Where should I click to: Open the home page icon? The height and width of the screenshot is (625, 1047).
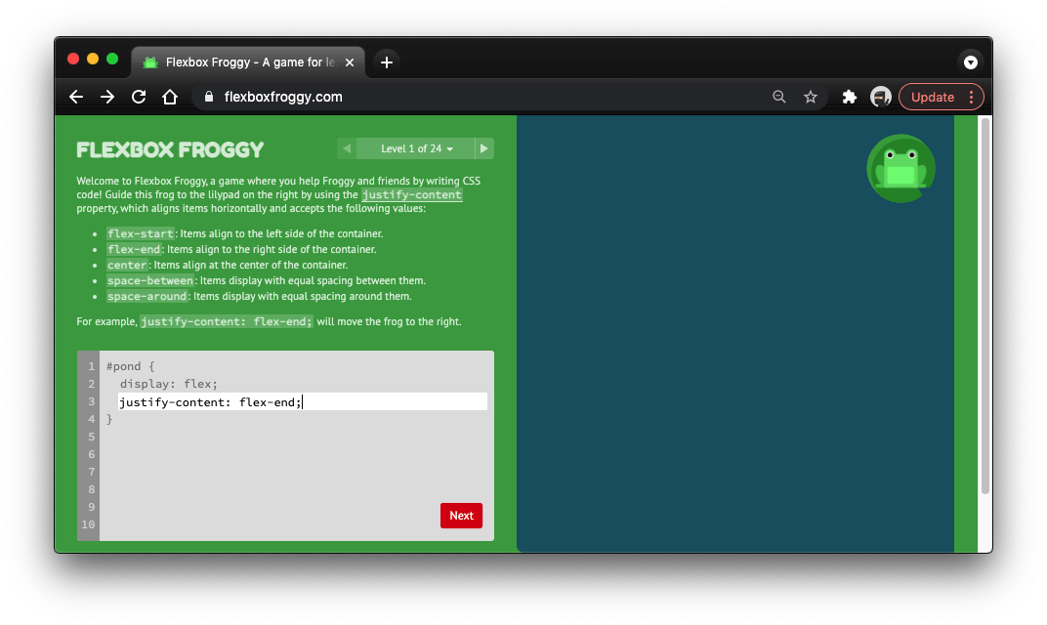(169, 97)
